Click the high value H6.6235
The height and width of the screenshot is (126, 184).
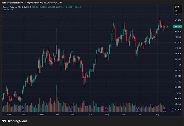[x=43, y=7]
